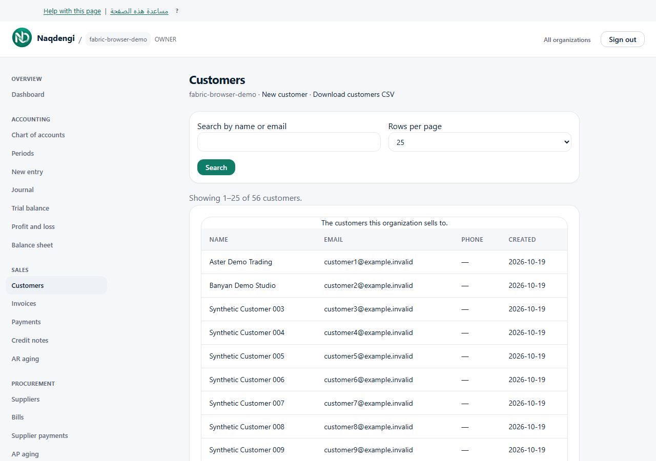Image resolution: width=656 pixels, height=461 pixels.
Task: Click Synthetic Customer 009 name
Action: pyautogui.click(x=247, y=450)
